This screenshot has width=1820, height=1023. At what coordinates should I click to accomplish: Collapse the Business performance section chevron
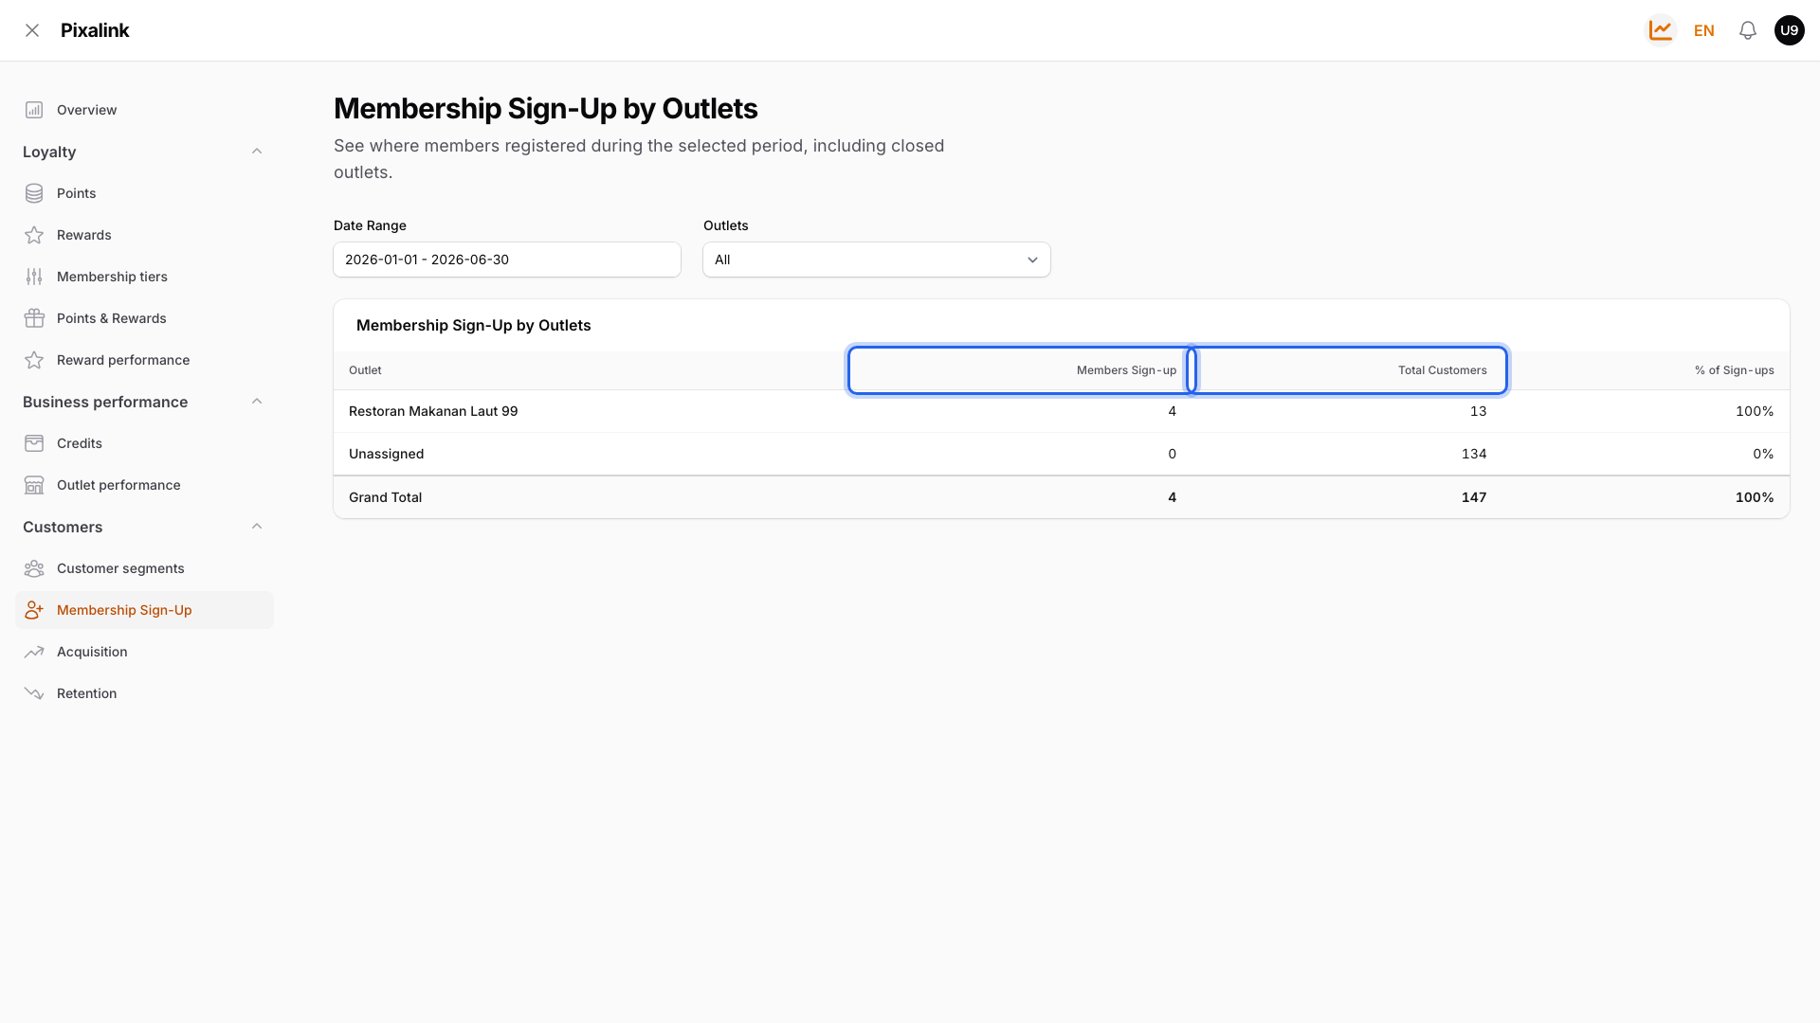coord(257,402)
